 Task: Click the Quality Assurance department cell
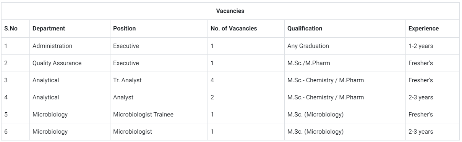click(57, 63)
